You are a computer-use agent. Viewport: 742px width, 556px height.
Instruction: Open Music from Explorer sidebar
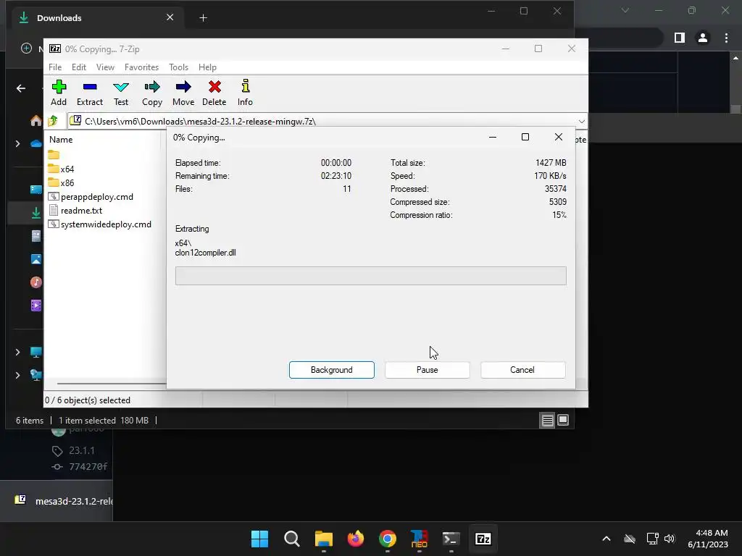36,282
